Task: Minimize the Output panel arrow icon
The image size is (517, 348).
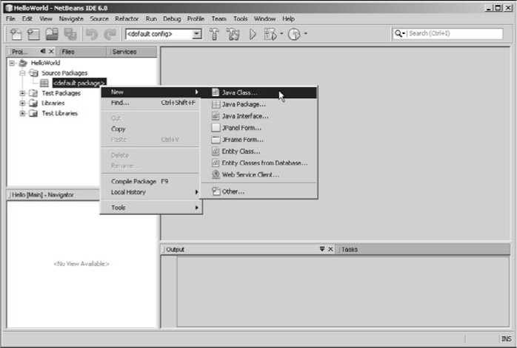Action: pos(322,249)
